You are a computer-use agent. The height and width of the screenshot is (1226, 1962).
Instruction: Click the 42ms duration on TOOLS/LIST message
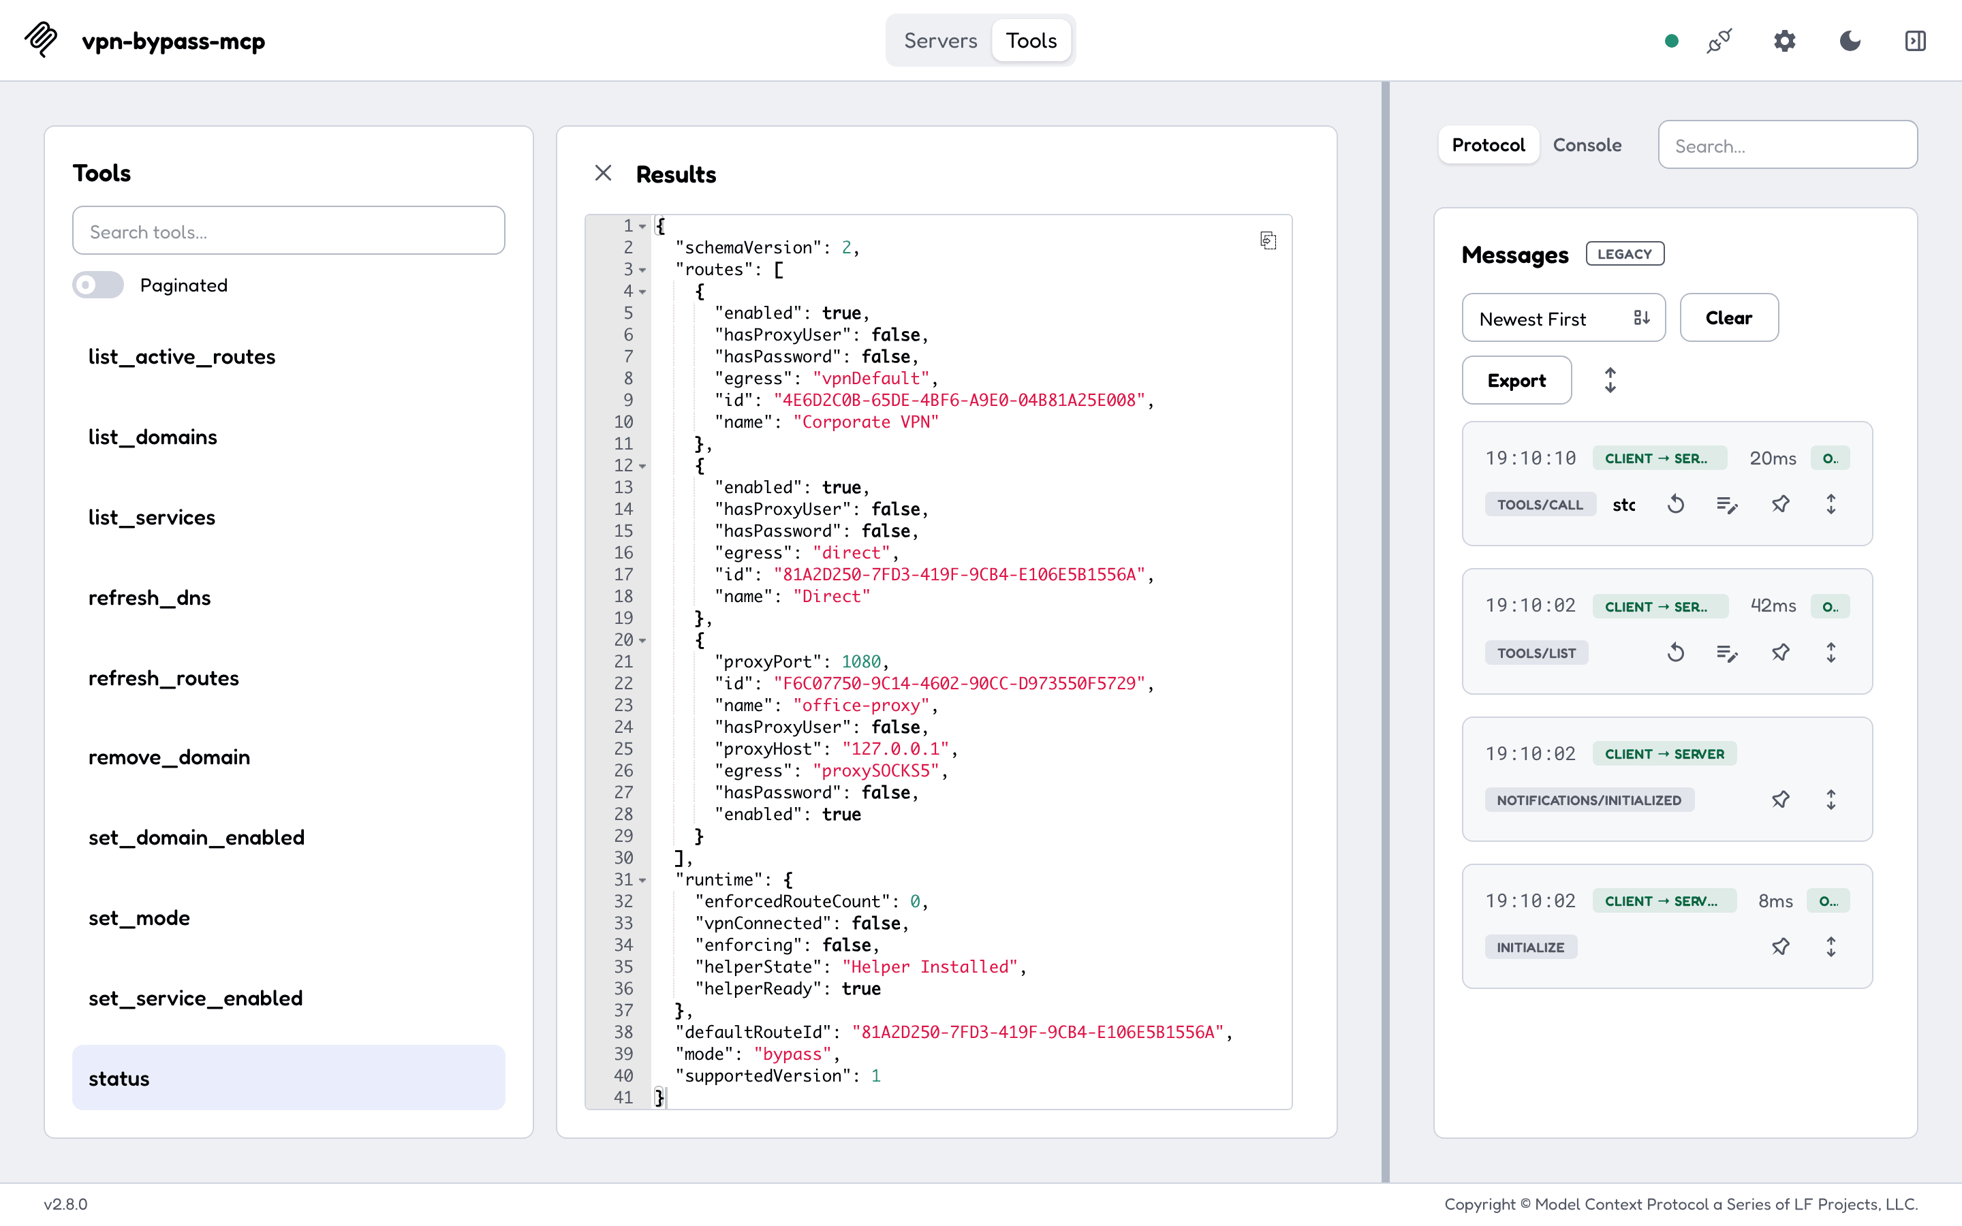[x=1773, y=606]
